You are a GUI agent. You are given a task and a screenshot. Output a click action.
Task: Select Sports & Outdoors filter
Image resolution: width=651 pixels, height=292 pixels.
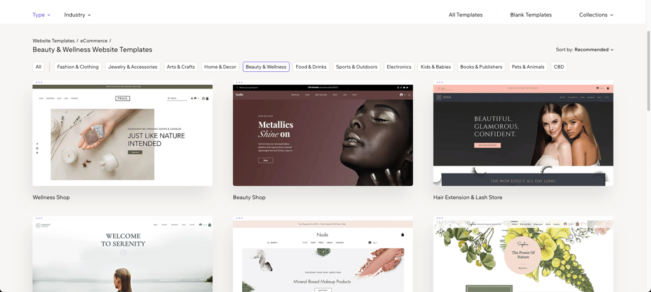pos(357,66)
